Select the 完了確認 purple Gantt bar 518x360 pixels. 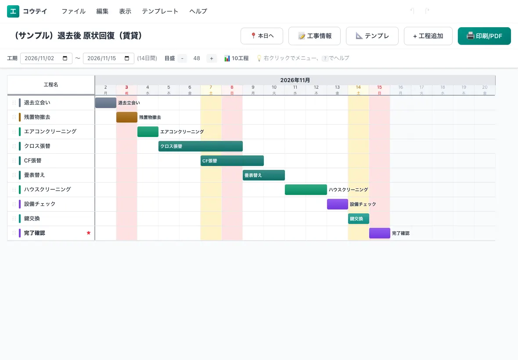point(380,233)
